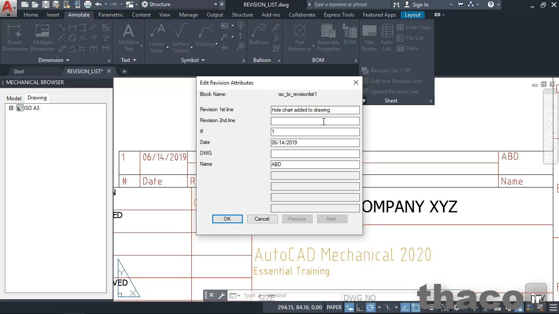The image size is (559, 314).
Task: Select the Part Reference tool
Action: tap(300, 38)
